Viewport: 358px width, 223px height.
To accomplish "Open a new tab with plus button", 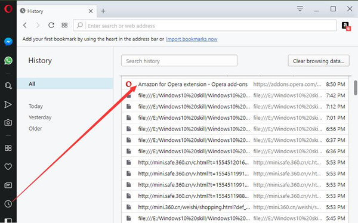I will tap(103, 11).
